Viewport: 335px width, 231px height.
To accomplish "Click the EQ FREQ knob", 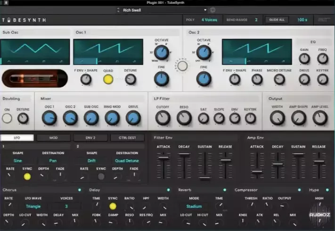I will (x=322, y=59).
